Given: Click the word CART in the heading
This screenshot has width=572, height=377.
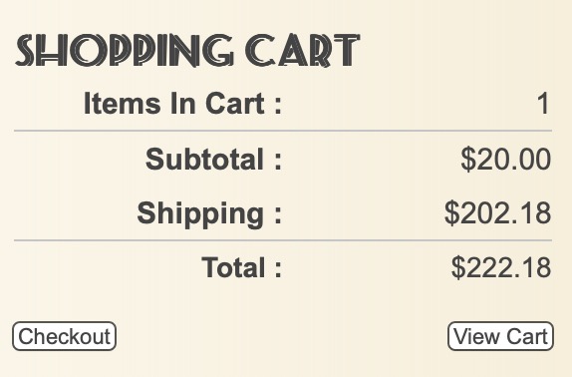Looking at the screenshot, I should pyautogui.click(x=302, y=50).
